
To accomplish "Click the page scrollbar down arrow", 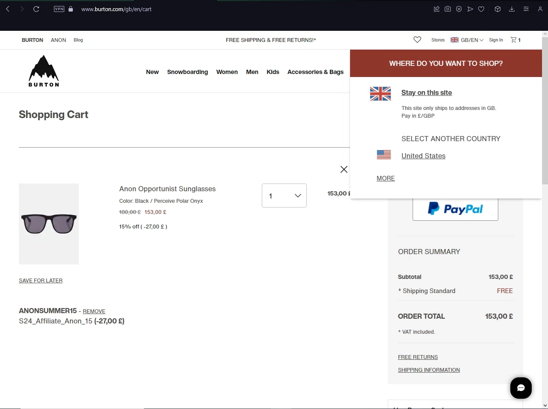I will [x=545, y=406].
